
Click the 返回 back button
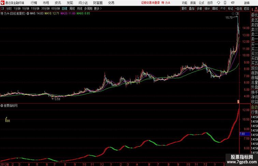(246, 9)
